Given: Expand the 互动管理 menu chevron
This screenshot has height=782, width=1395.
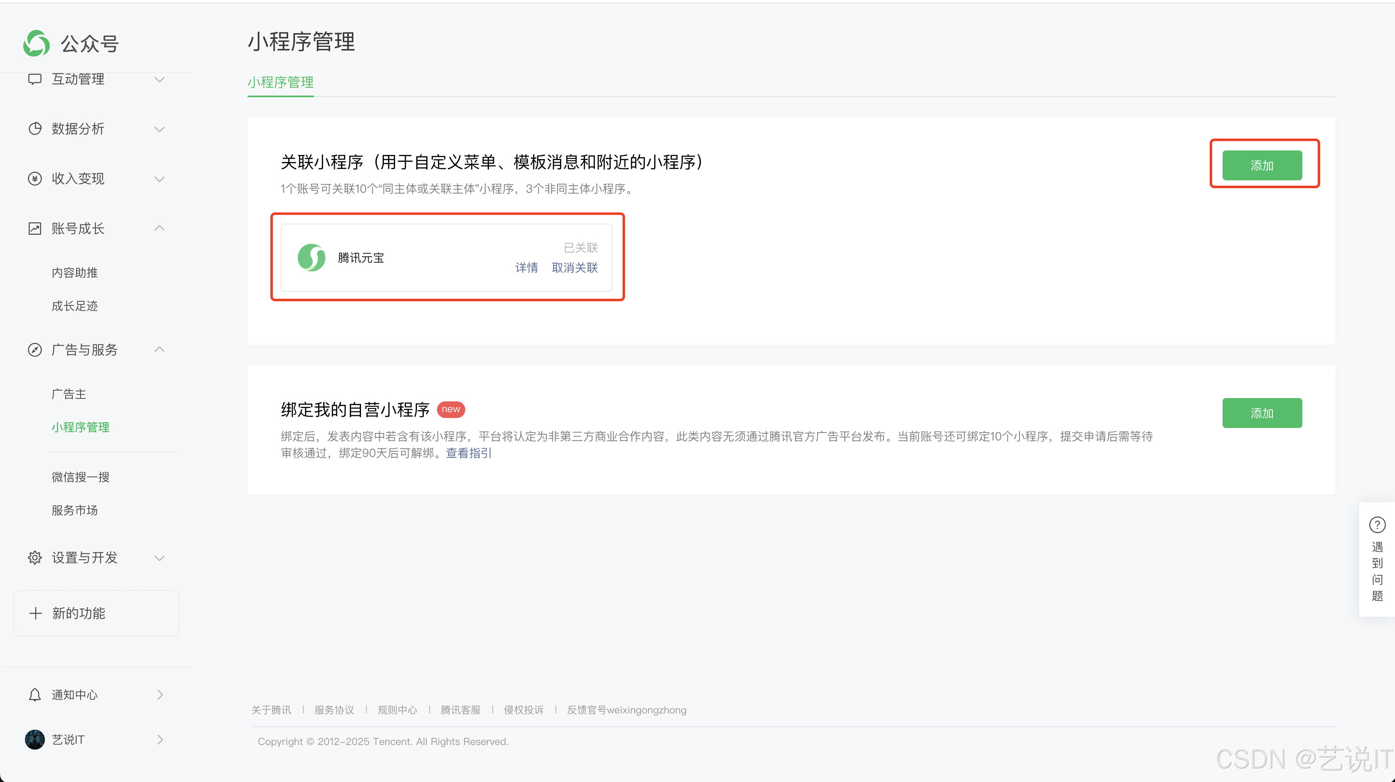Looking at the screenshot, I should coord(159,80).
